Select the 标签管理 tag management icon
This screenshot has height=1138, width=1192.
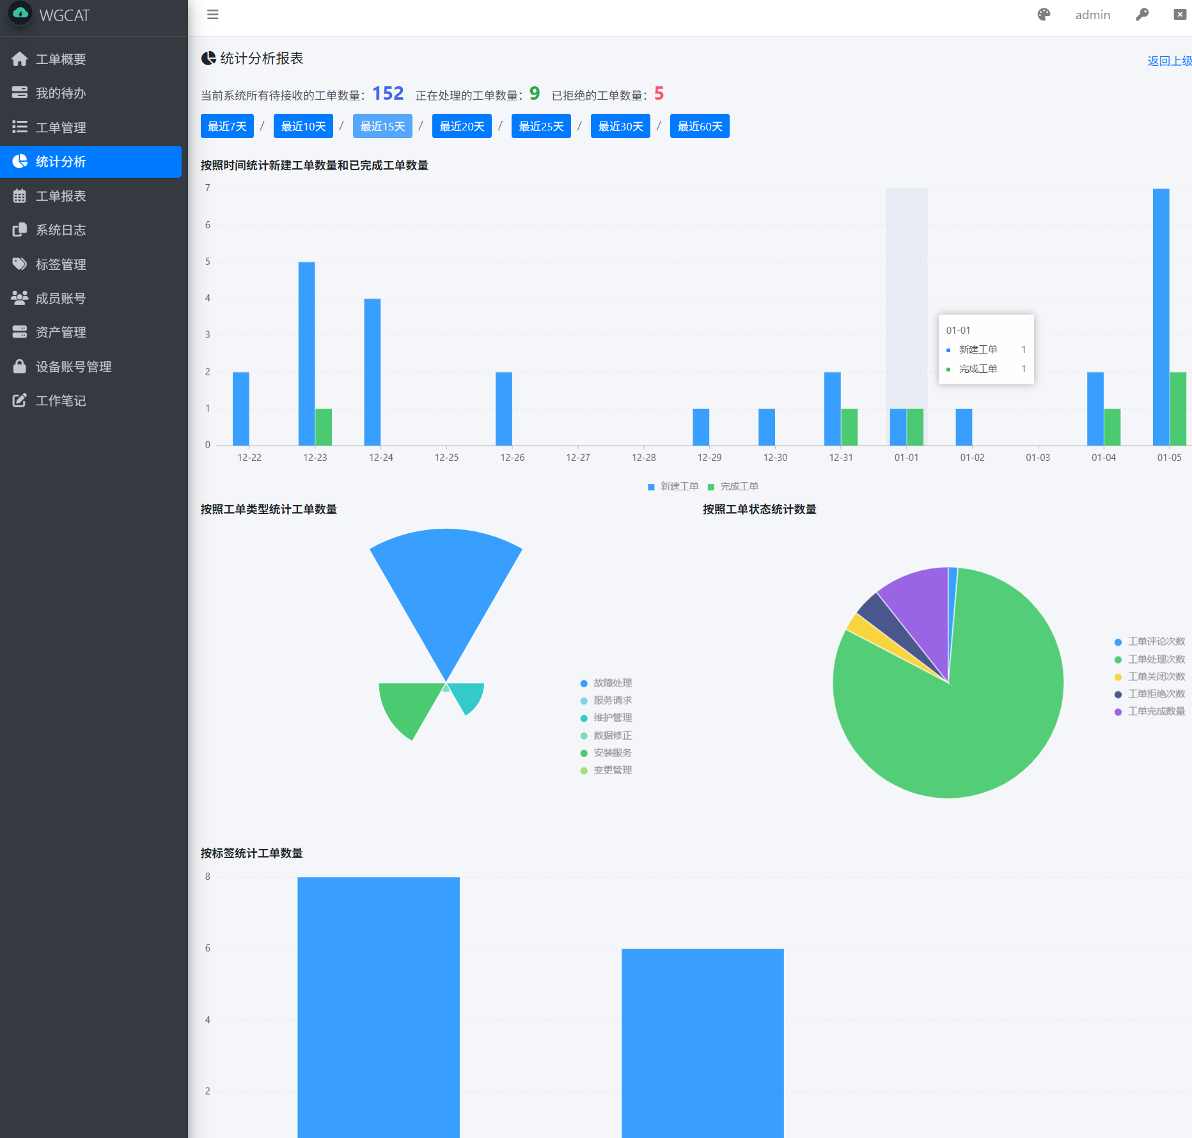click(x=19, y=263)
